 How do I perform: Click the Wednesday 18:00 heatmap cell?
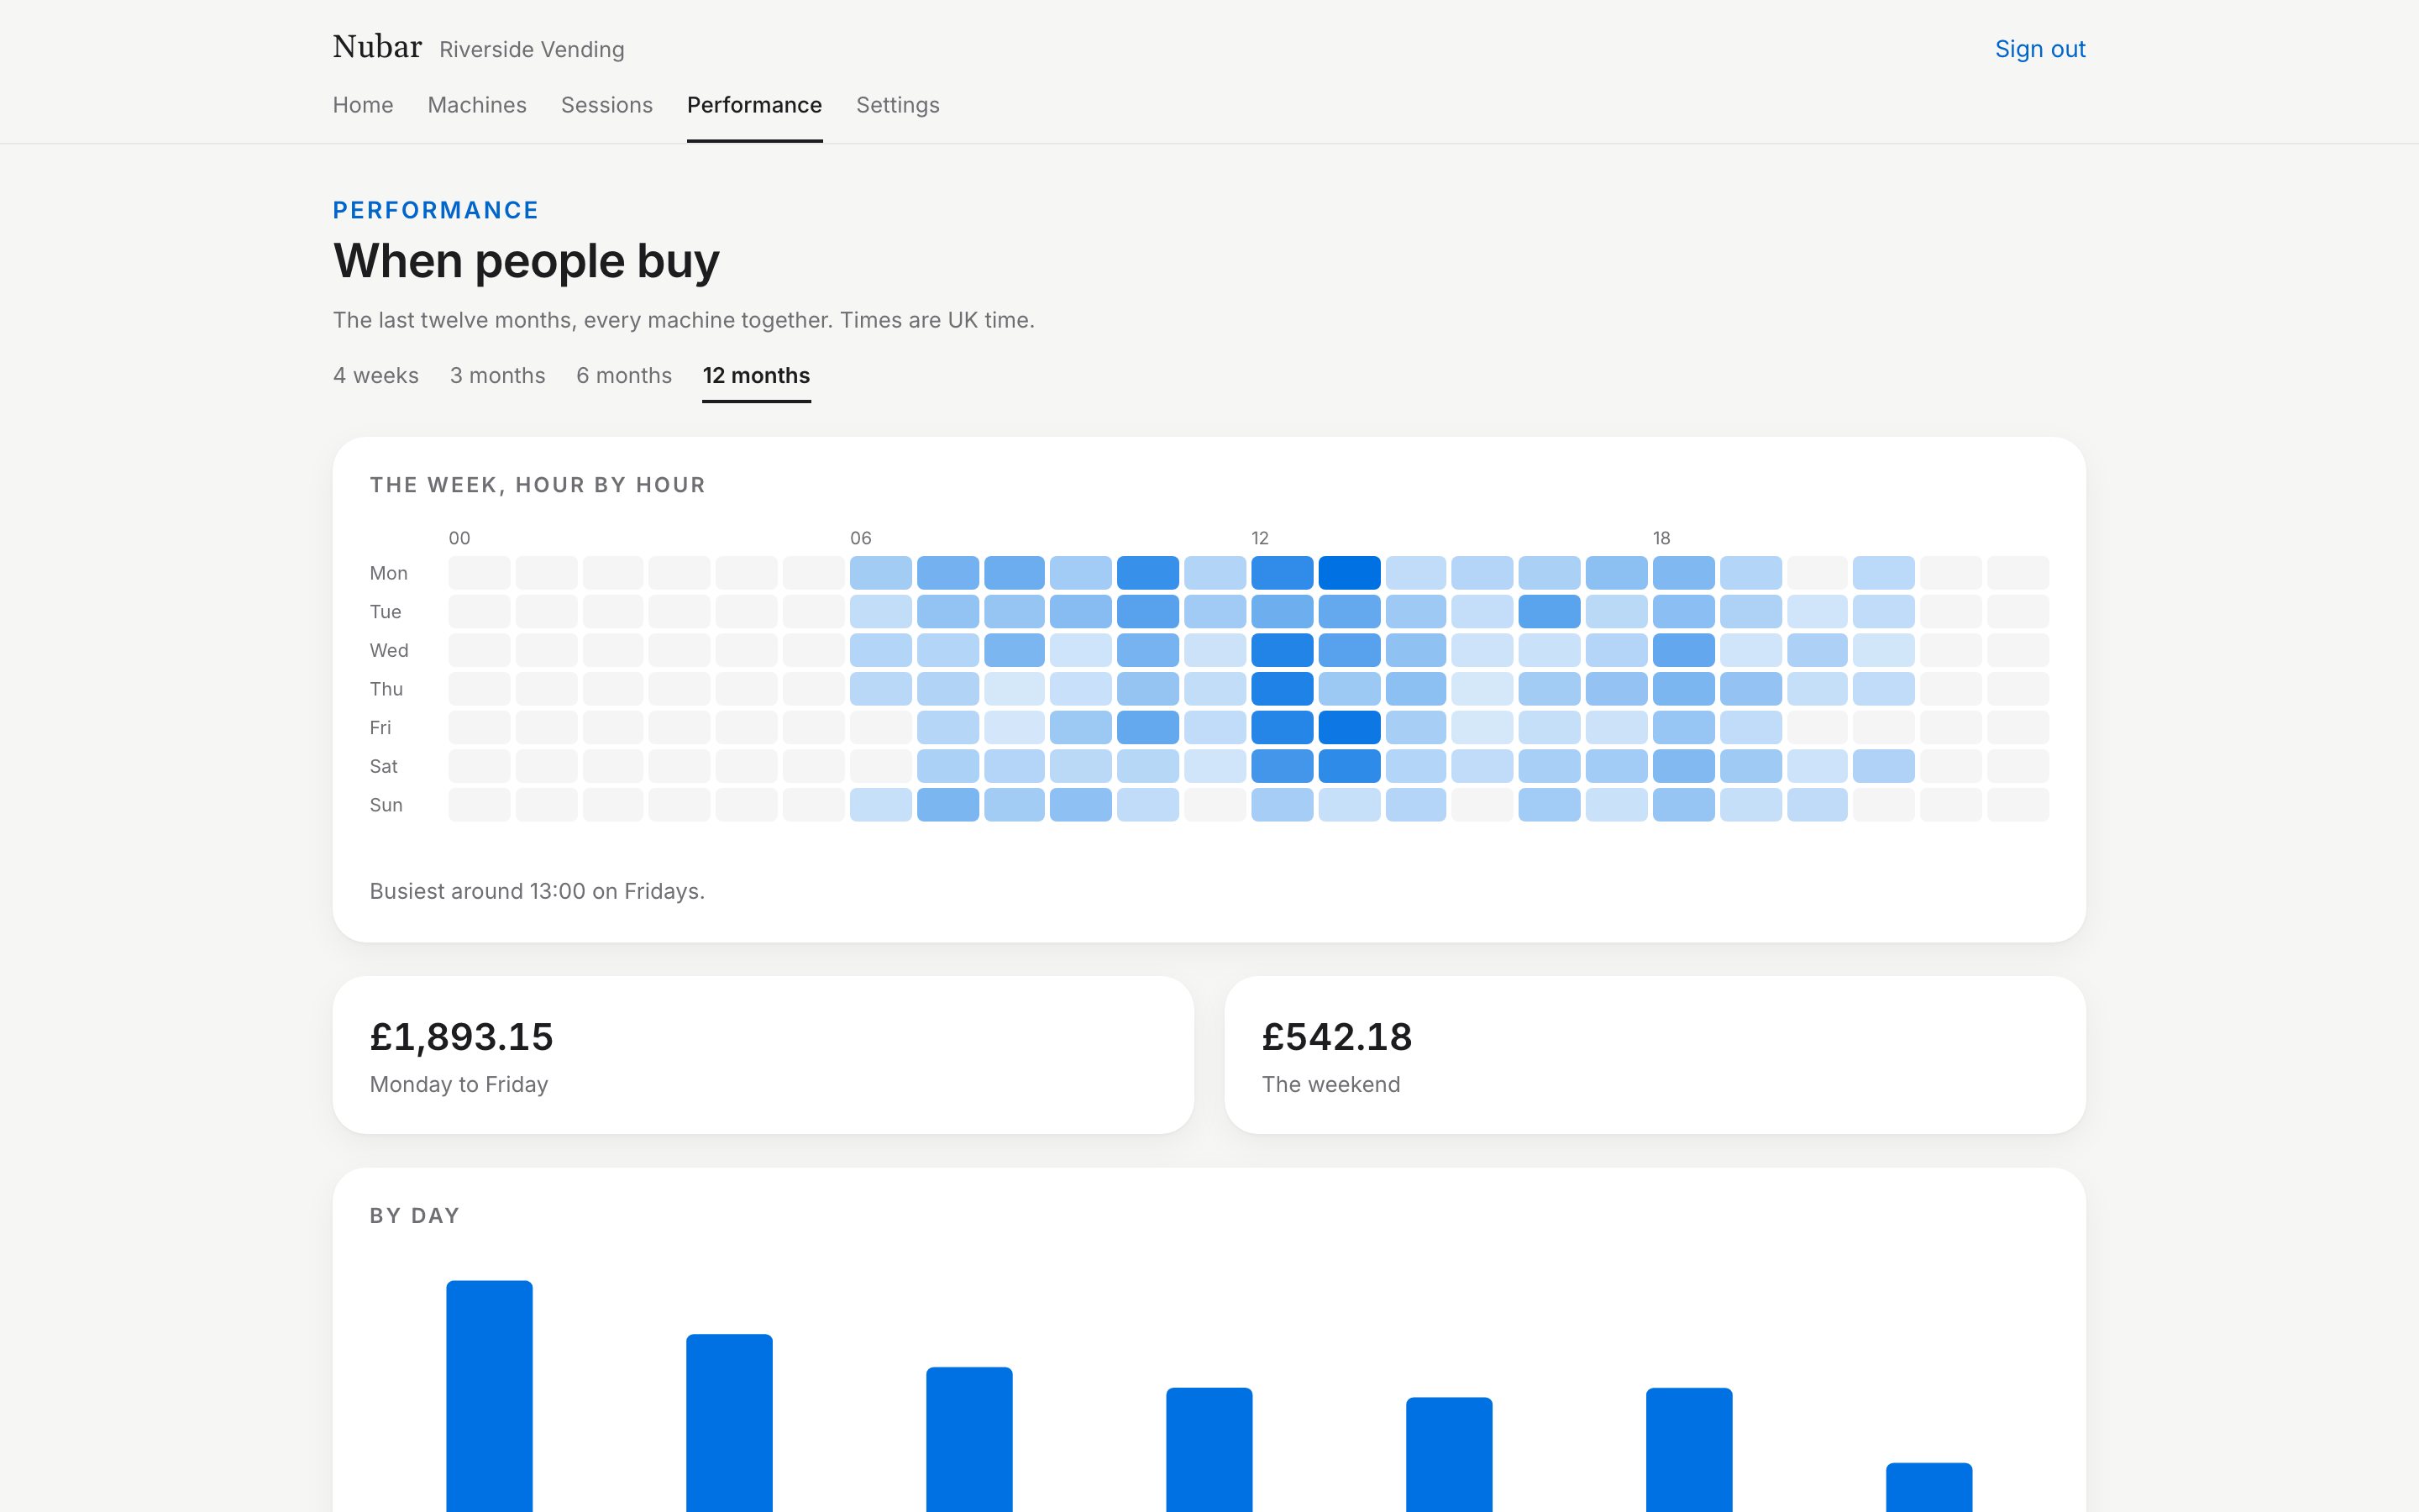(x=1683, y=650)
